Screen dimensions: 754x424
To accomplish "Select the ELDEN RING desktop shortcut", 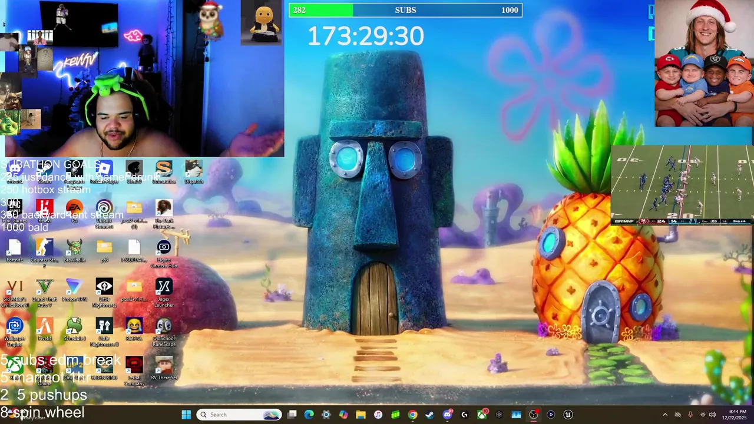I will 104,369.
